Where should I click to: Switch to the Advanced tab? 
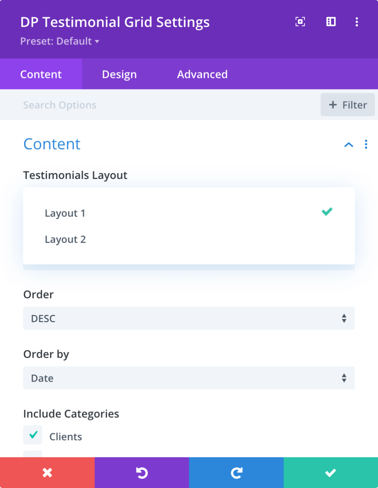click(x=202, y=74)
